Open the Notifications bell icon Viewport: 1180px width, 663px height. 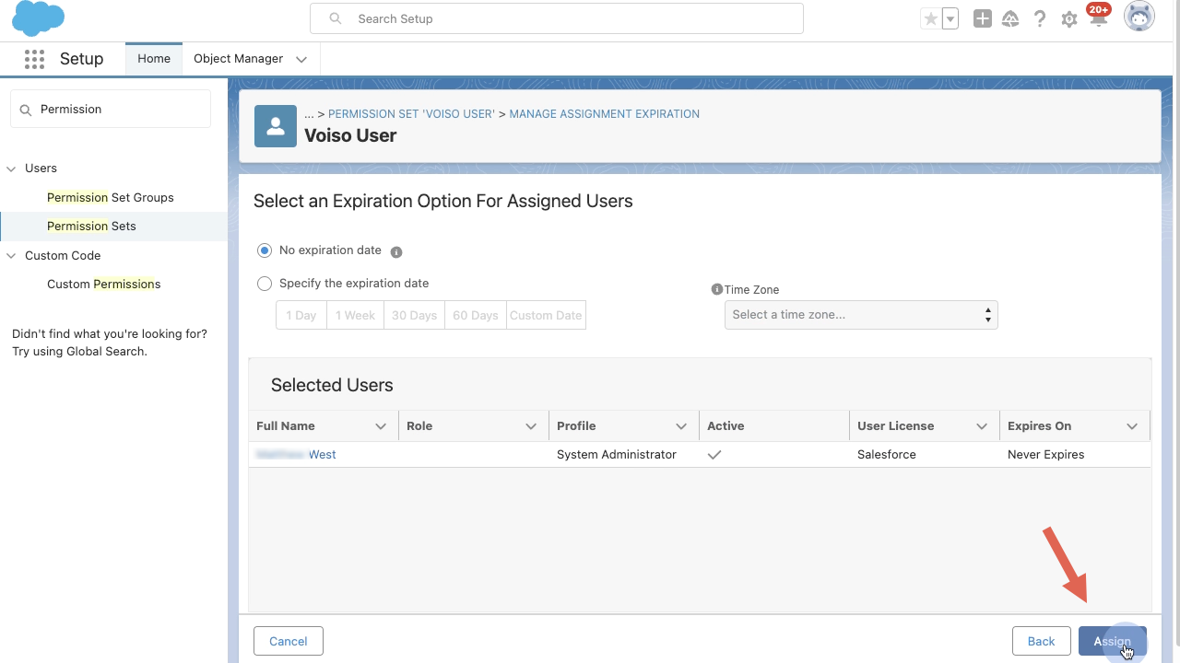pos(1098,19)
